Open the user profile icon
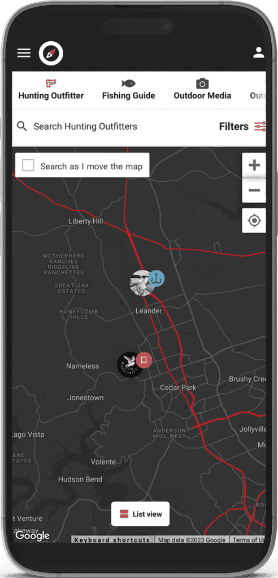The width and height of the screenshot is (278, 578). coord(258,52)
